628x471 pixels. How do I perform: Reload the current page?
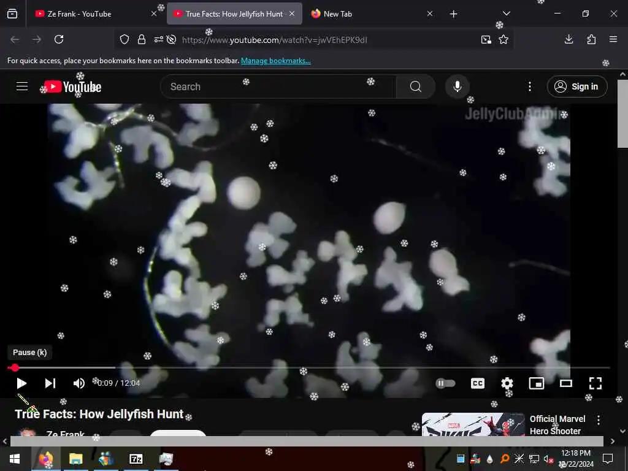tap(59, 39)
